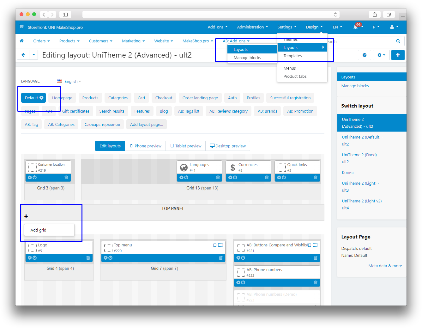Screen dimensions: 422x328
Task: Open the gear tools dropdown near title
Action: [x=381, y=55]
